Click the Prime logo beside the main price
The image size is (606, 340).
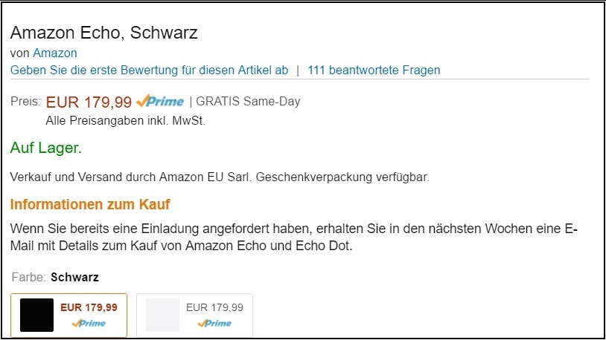[160, 102]
